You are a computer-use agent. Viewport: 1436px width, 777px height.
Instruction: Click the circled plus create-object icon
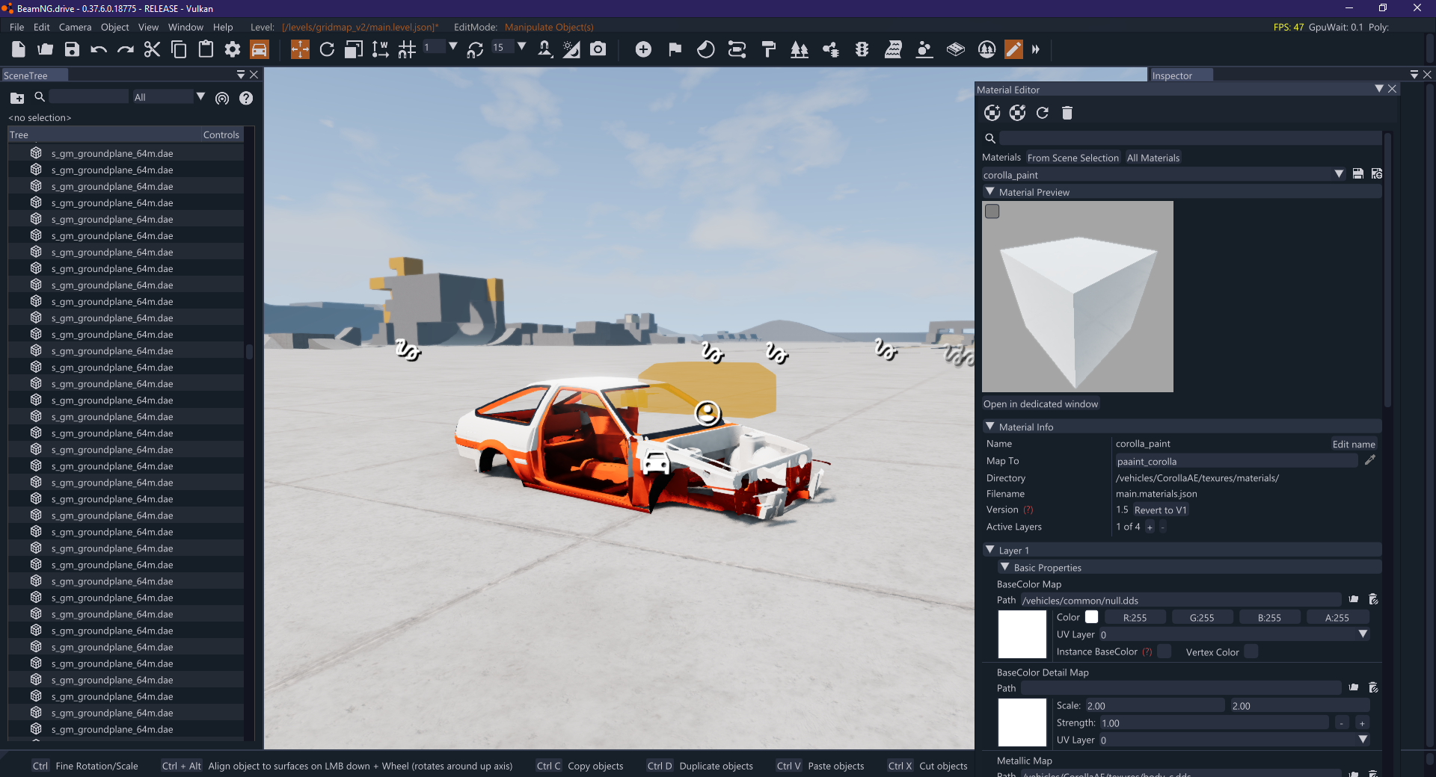[x=643, y=49]
